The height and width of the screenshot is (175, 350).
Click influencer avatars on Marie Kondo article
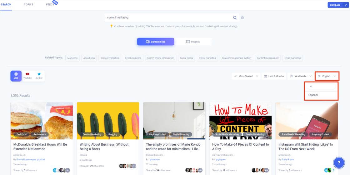click(194, 170)
